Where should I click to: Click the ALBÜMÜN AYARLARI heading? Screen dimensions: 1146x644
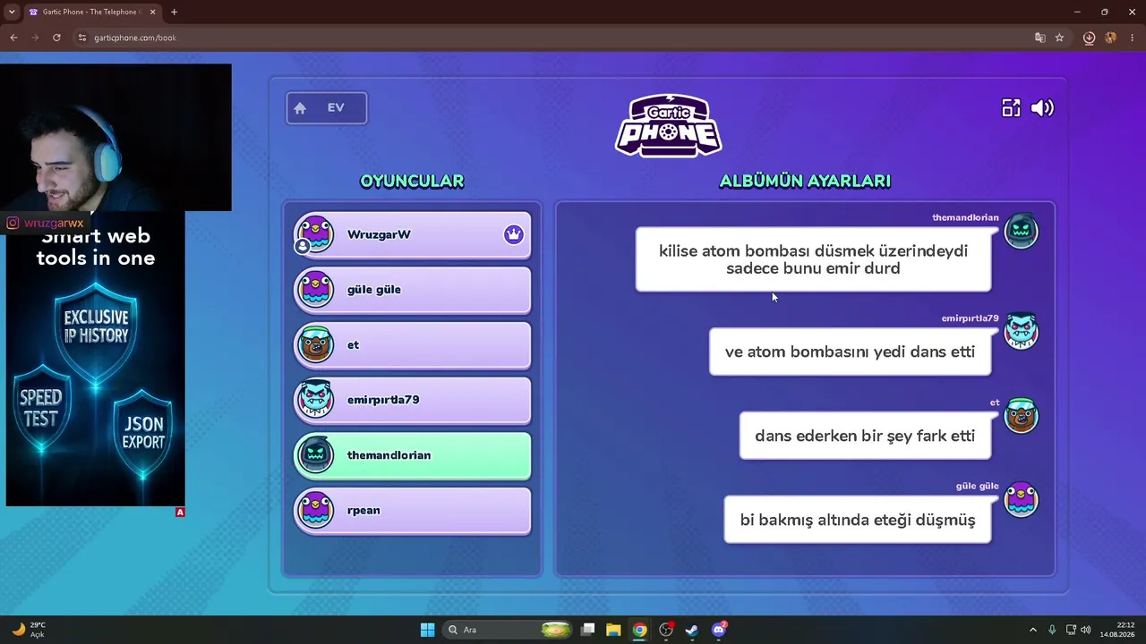point(805,181)
